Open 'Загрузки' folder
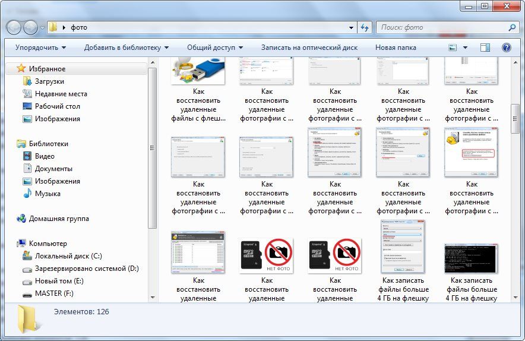The image size is (525, 341). (49, 81)
